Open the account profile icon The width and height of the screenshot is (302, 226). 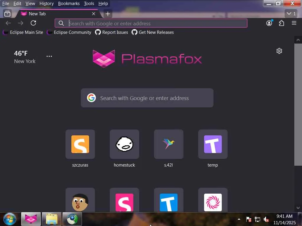pyautogui.click(x=269, y=23)
